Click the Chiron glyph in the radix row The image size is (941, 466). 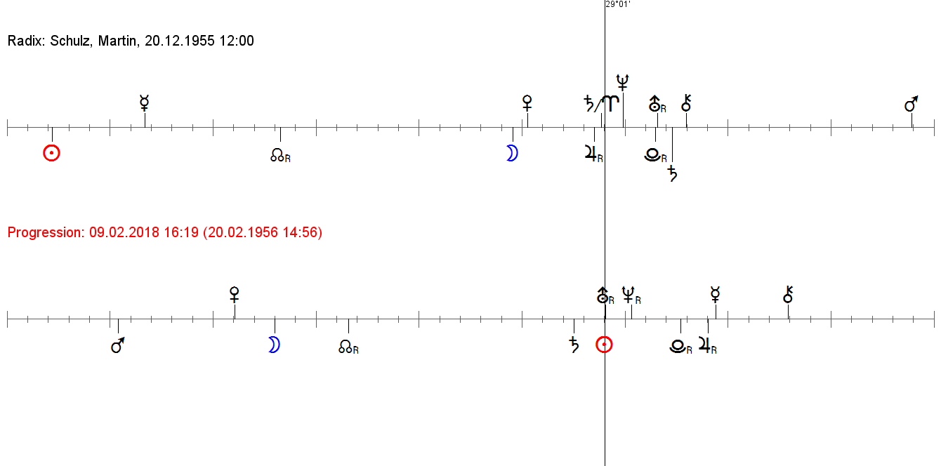tap(686, 104)
